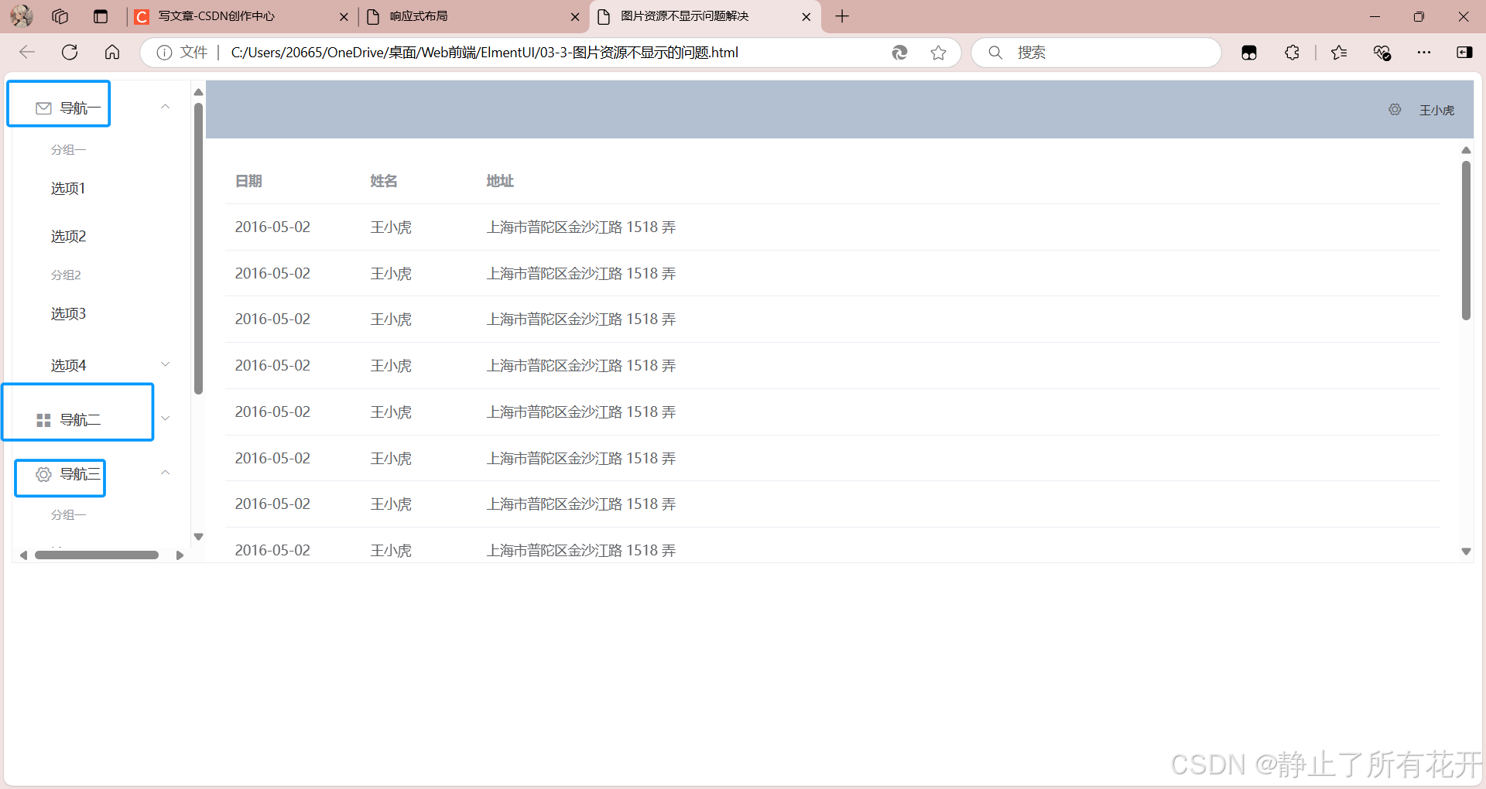This screenshot has width=1486, height=789.
Task: Click the 王小虎 user name in the header
Action: pyautogui.click(x=1436, y=111)
